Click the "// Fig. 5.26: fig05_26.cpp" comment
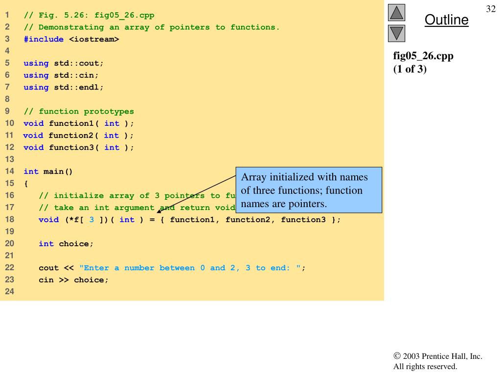Screen dimensions: 501x376 (x=89, y=15)
